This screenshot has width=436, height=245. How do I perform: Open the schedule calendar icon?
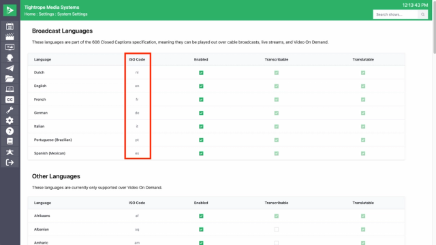pos(10,27)
